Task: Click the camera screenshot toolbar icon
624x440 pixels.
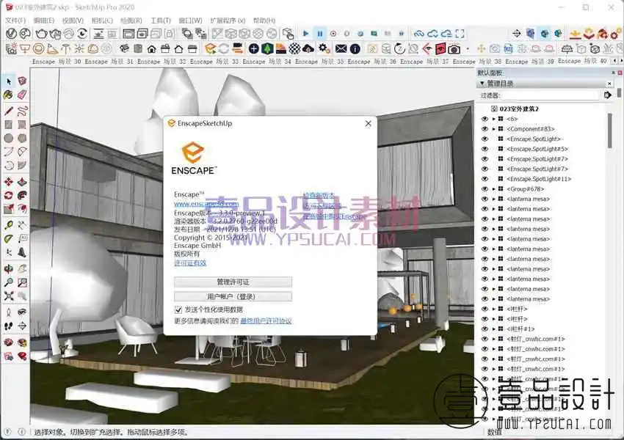Action: click(454, 49)
